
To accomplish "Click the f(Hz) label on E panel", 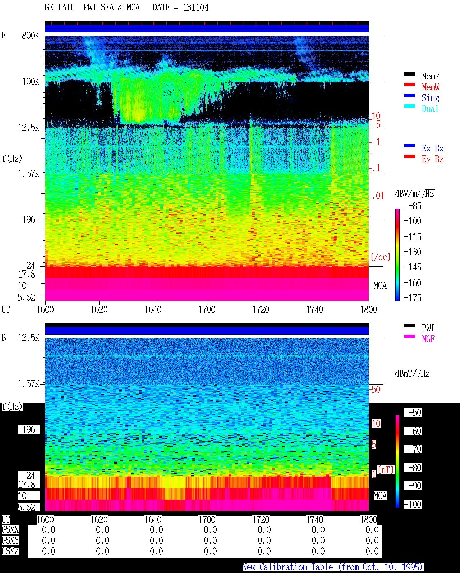I will coord(12,158).
